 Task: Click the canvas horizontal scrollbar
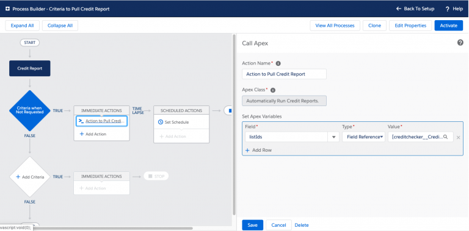pos(112,229)
